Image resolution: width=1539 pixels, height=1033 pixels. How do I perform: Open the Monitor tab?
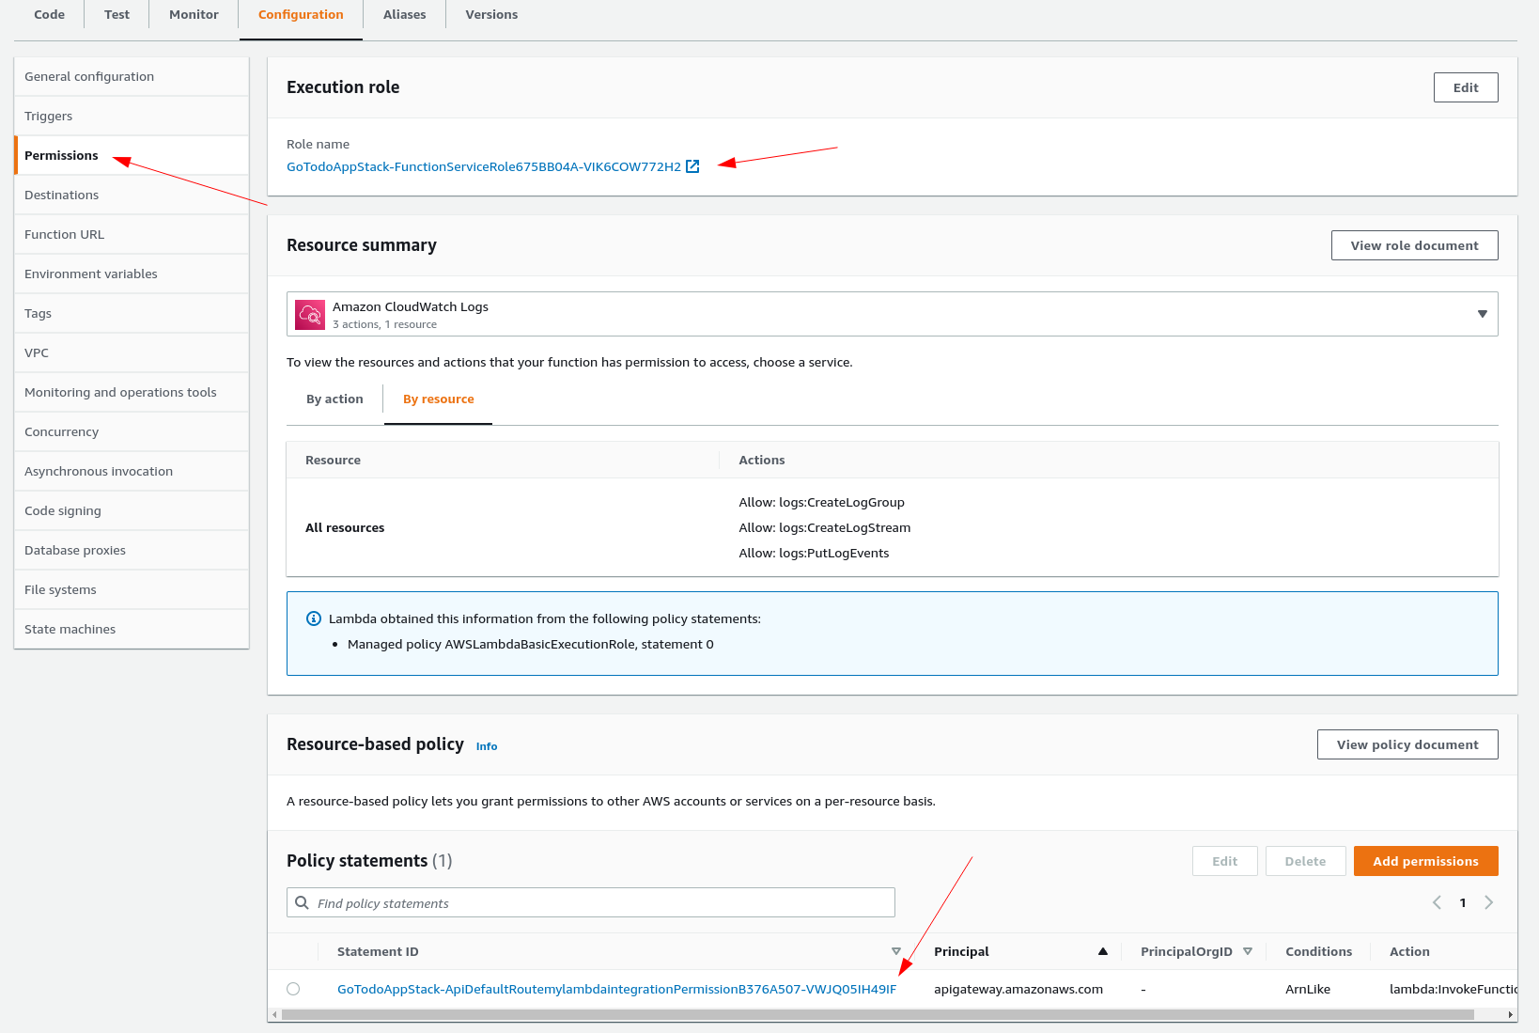(x=194, y=15)
